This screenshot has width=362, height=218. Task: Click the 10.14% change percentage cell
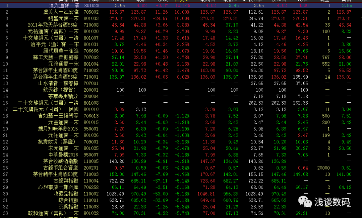(182, 6)
